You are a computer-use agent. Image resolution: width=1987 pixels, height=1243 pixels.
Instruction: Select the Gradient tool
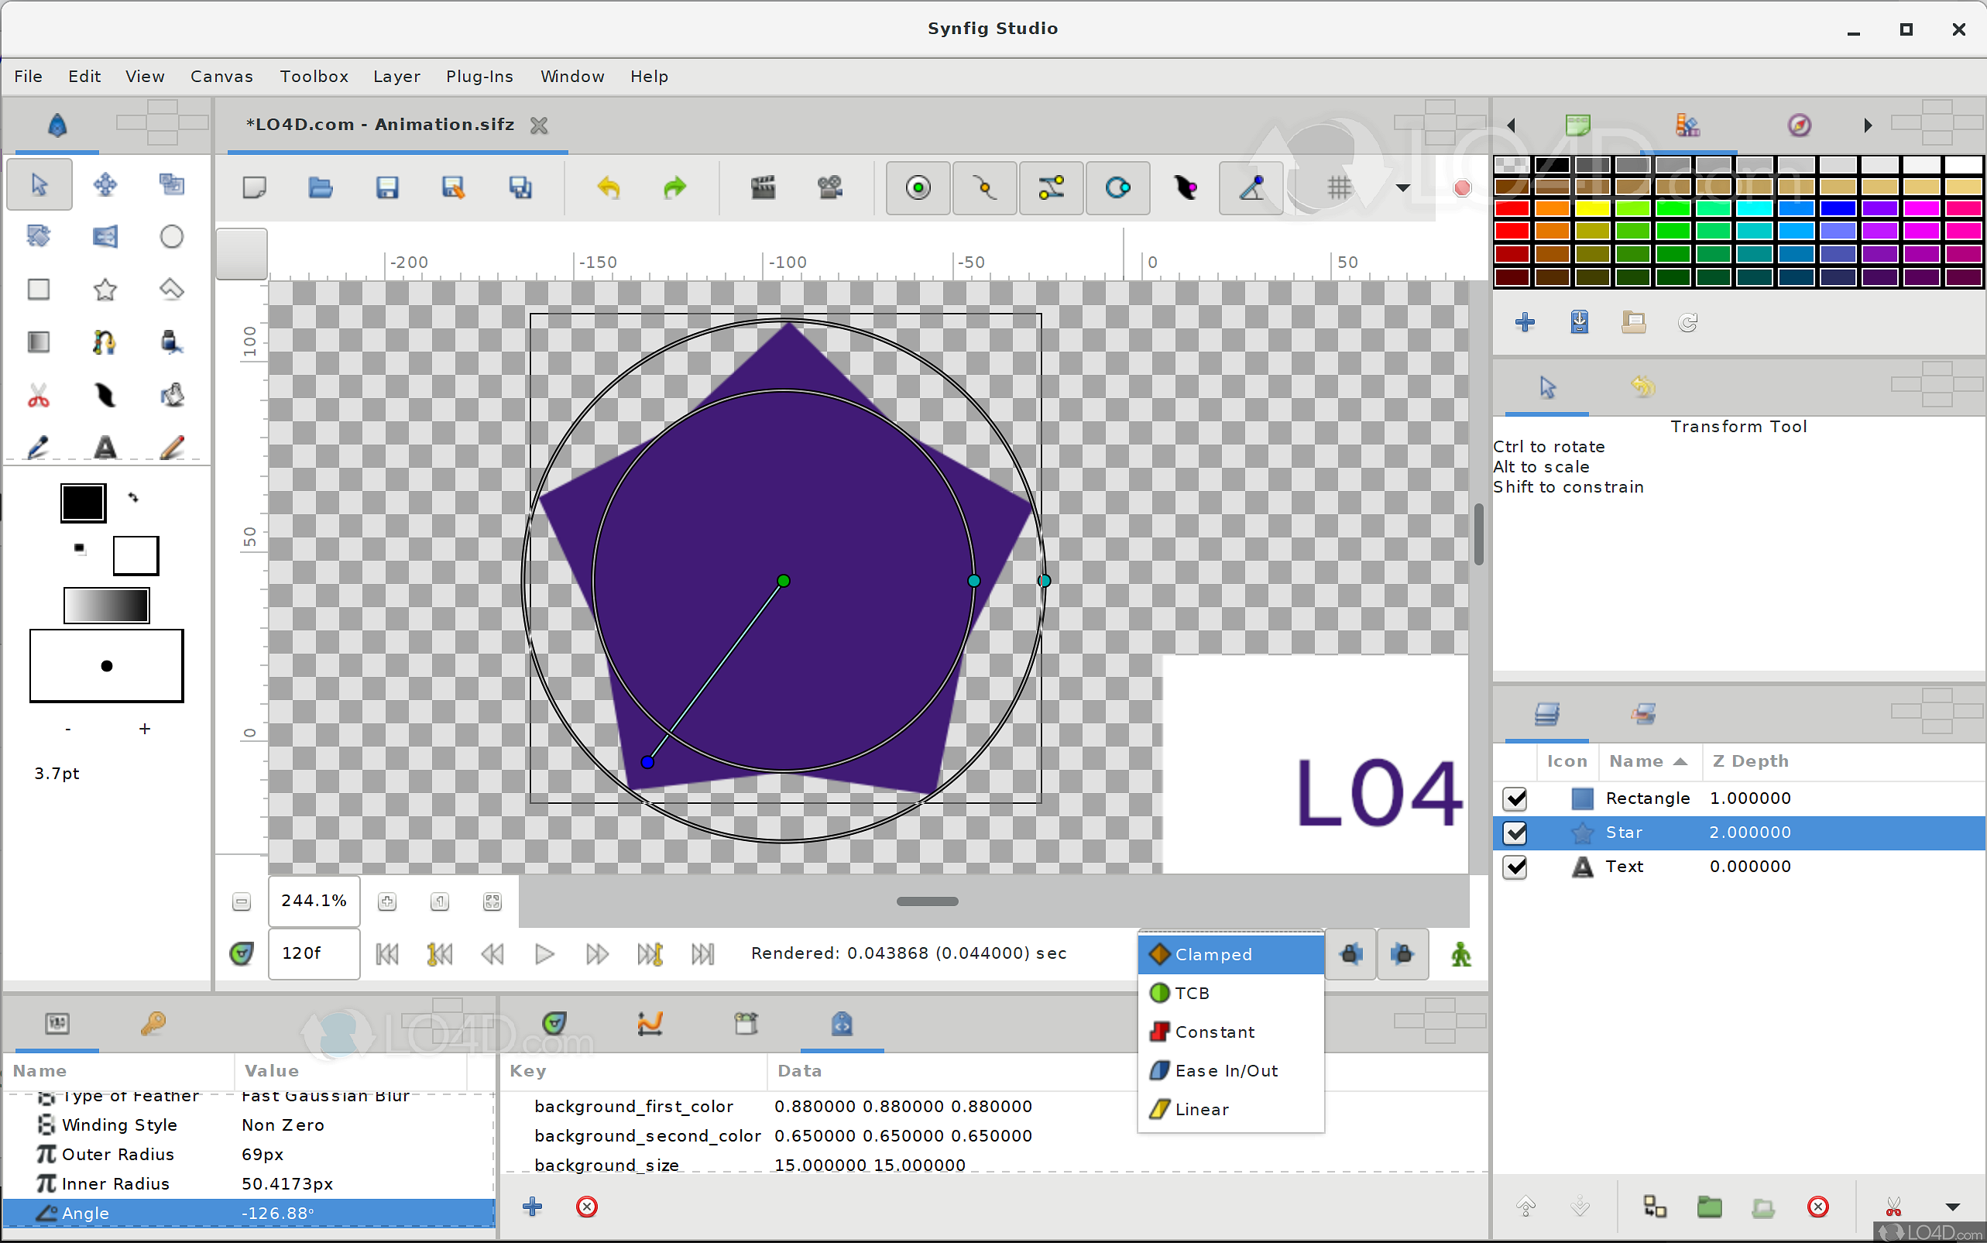pyautogui.click(x=39, y=342)
